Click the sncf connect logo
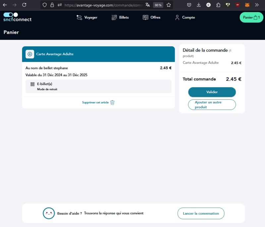The height and width of the screenshot is (227, 265). 18,17
